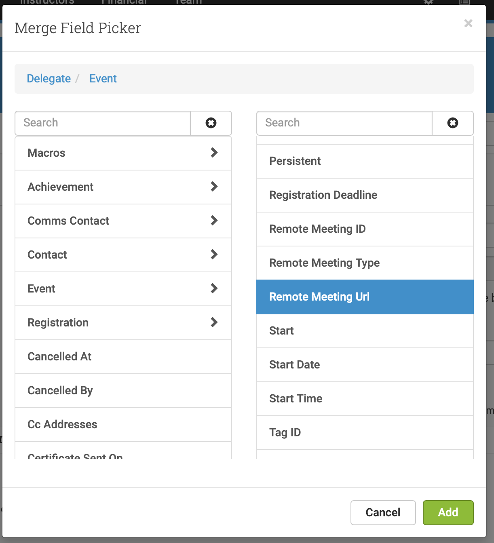Close the Merge Field Picker dialog
This screenshot has width=494, height=543.
[468, 23]
